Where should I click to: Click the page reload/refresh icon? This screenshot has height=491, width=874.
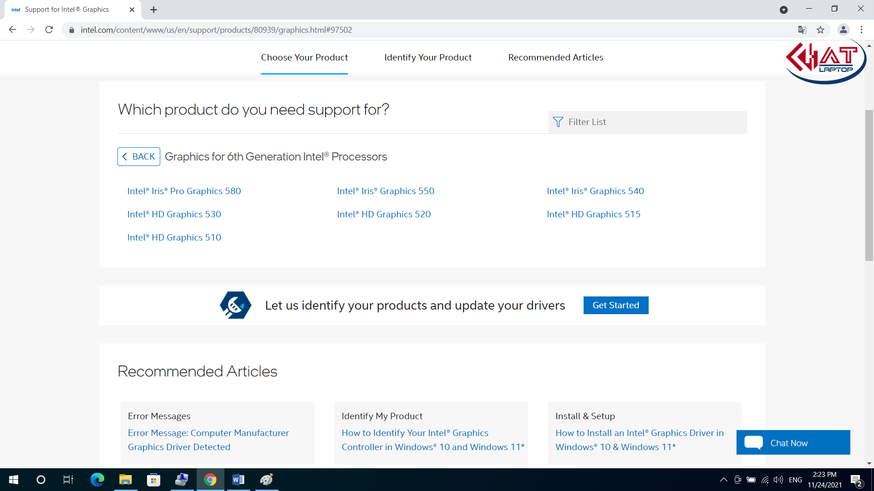[50, 30]
